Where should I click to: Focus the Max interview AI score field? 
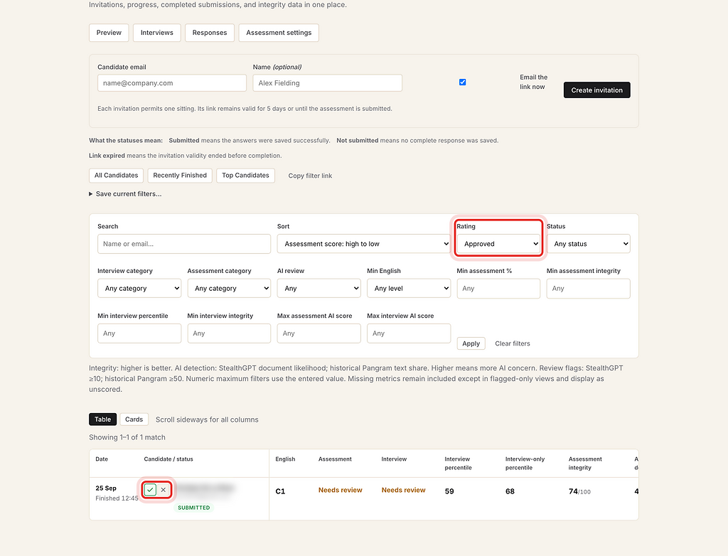[409, 333]
